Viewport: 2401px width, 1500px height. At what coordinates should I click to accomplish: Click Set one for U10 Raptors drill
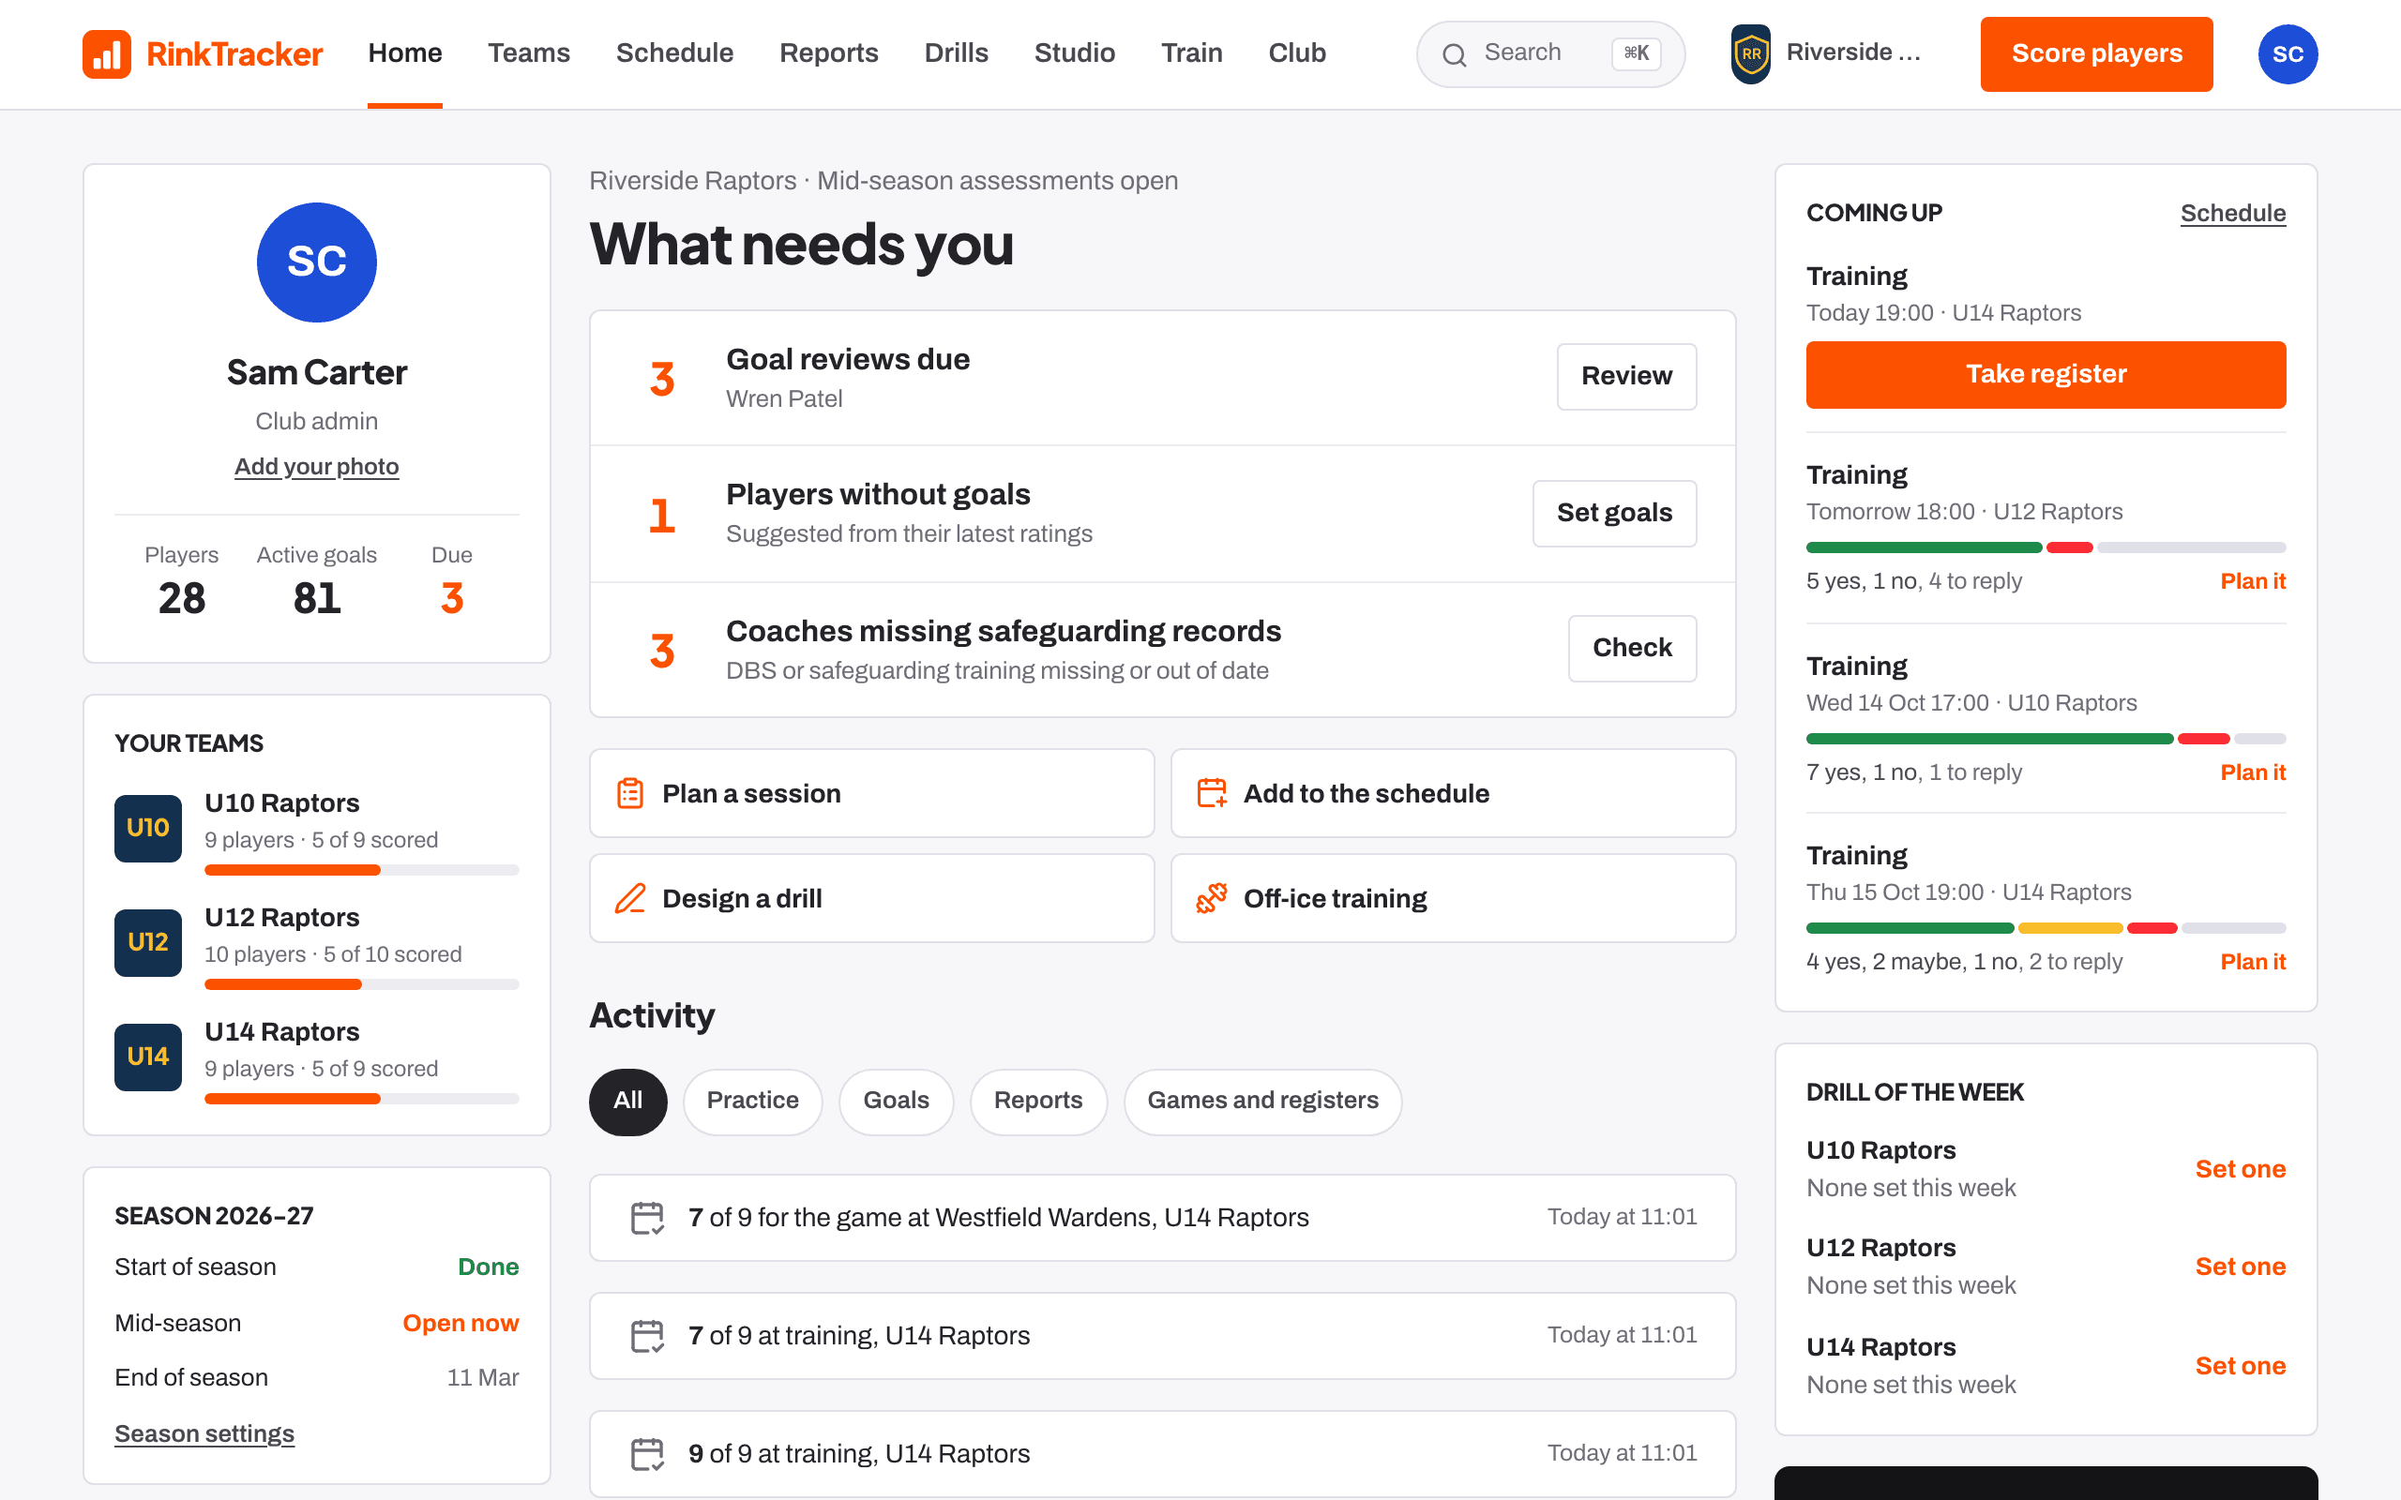(x=2241, y=1170)
